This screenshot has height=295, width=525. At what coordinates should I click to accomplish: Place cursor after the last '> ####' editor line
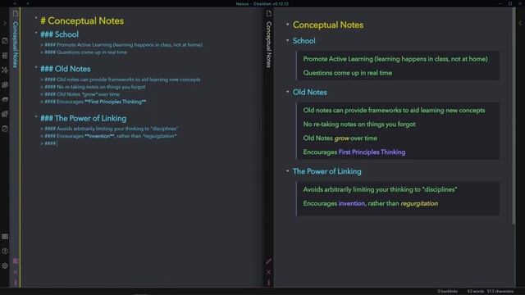[57, 143]
